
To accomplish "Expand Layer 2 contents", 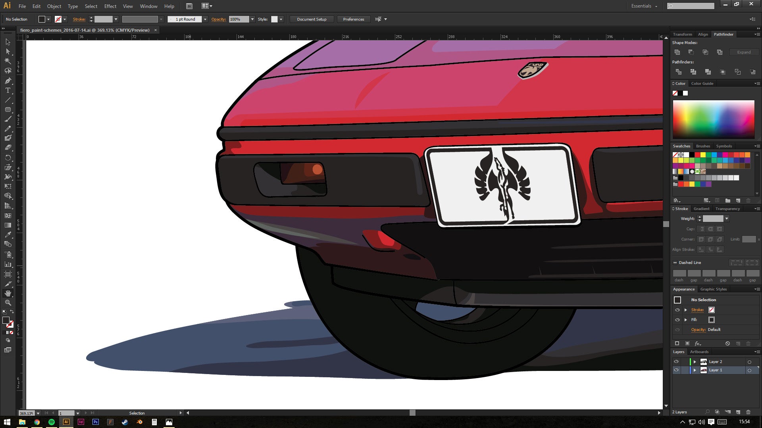I will 695,362.
